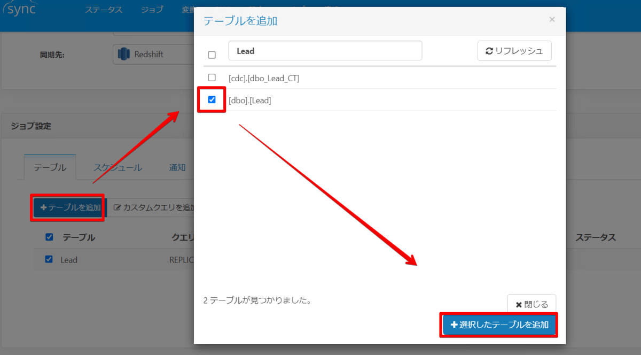The image size is (641, 355).
Task: Click the Redshift database icon
Action: (124, 53)
